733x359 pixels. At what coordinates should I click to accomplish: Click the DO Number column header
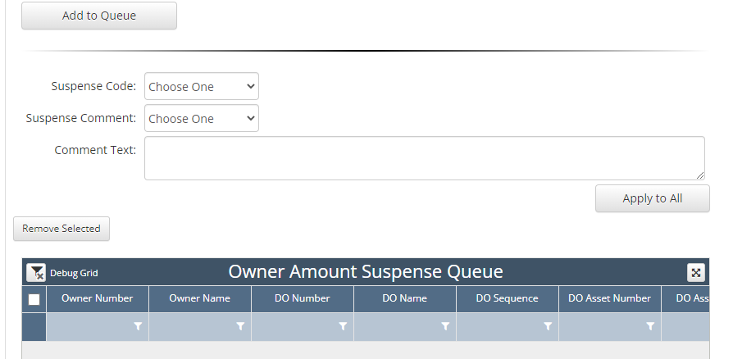[302, 298]
